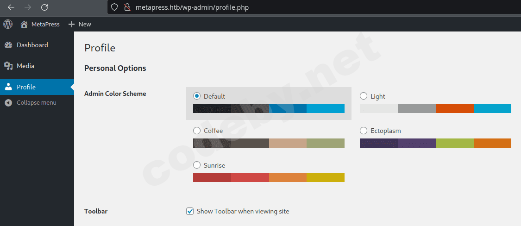This screenshot has width=521, height=226.
Task: Select the Sunrise color scheme radio
Action: point(197,165)
